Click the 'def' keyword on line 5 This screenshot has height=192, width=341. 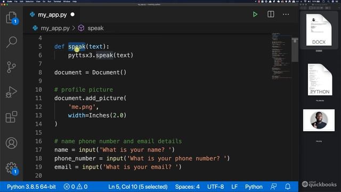(59, 46)
